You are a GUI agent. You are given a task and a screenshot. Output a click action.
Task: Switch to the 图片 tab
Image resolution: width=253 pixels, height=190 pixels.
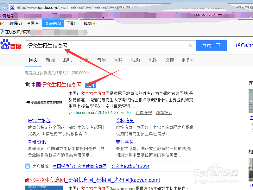(118, 60)
